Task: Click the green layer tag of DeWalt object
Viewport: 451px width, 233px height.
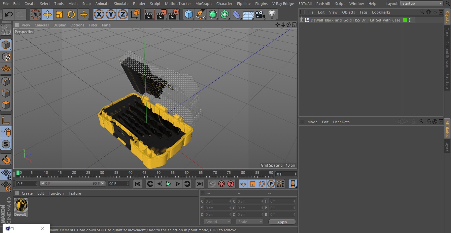Action: pos(405,20)
